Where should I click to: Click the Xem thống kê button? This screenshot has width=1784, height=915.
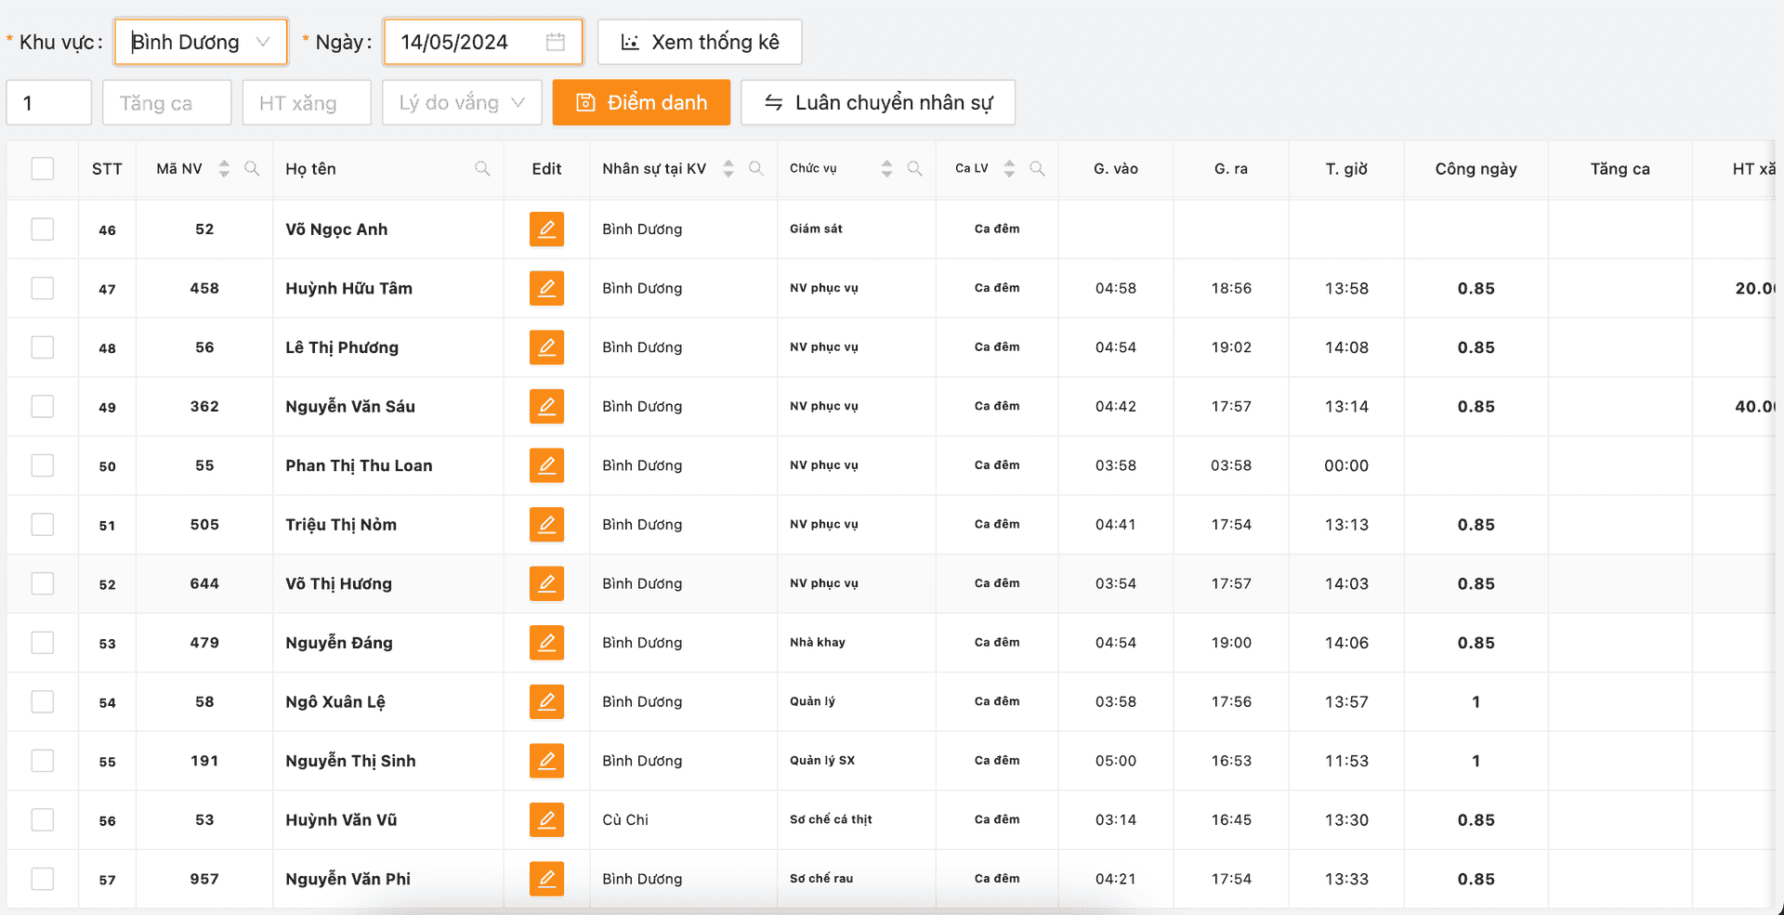[x=700, y=42]
